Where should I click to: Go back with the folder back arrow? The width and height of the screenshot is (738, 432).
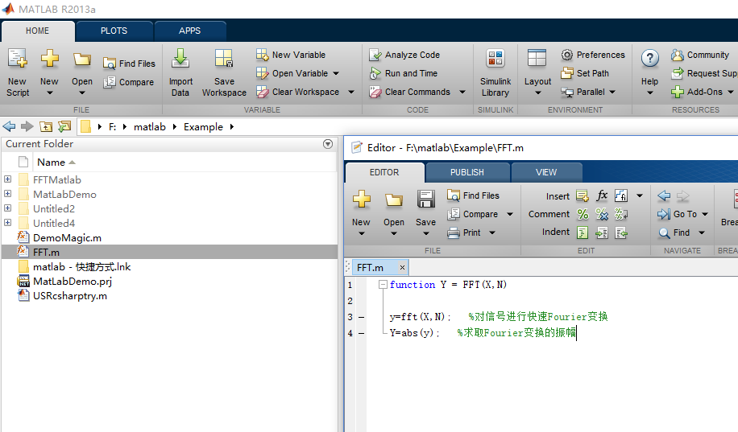(9, 126)
